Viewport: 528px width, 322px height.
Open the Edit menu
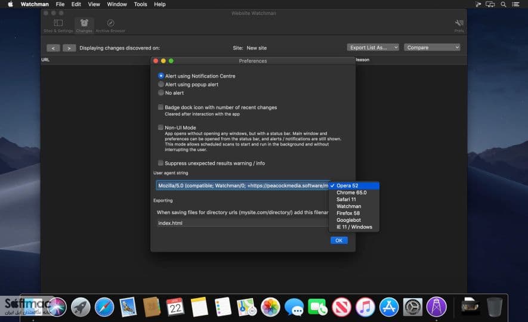tap(76, 4)
